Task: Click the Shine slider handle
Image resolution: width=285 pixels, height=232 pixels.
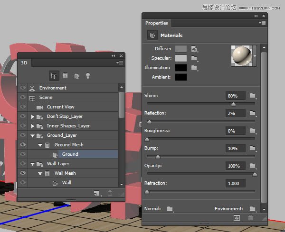Action: pos(233,104)
